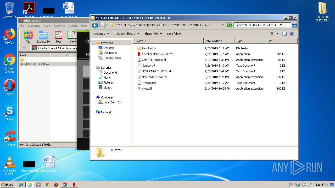Click Explorer Forward navigation button
This screenshot has height=188, width=335.
point(102,25)
